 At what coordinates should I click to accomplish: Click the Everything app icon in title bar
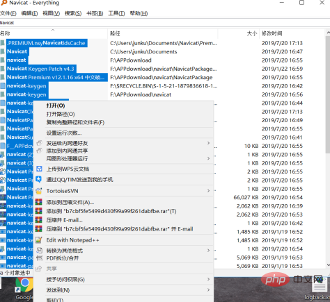pyautogui.click(x=4, y=3)
